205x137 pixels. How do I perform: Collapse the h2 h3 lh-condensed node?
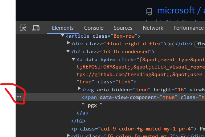68,51
